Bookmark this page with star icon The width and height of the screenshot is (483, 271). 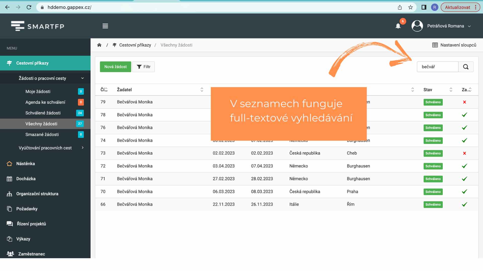pyautogui.click(x=411, y=7)
